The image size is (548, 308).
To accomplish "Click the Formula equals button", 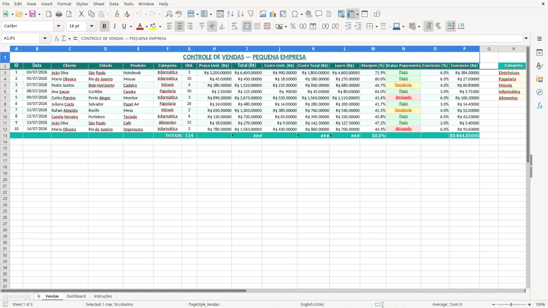I will (75, 38).
